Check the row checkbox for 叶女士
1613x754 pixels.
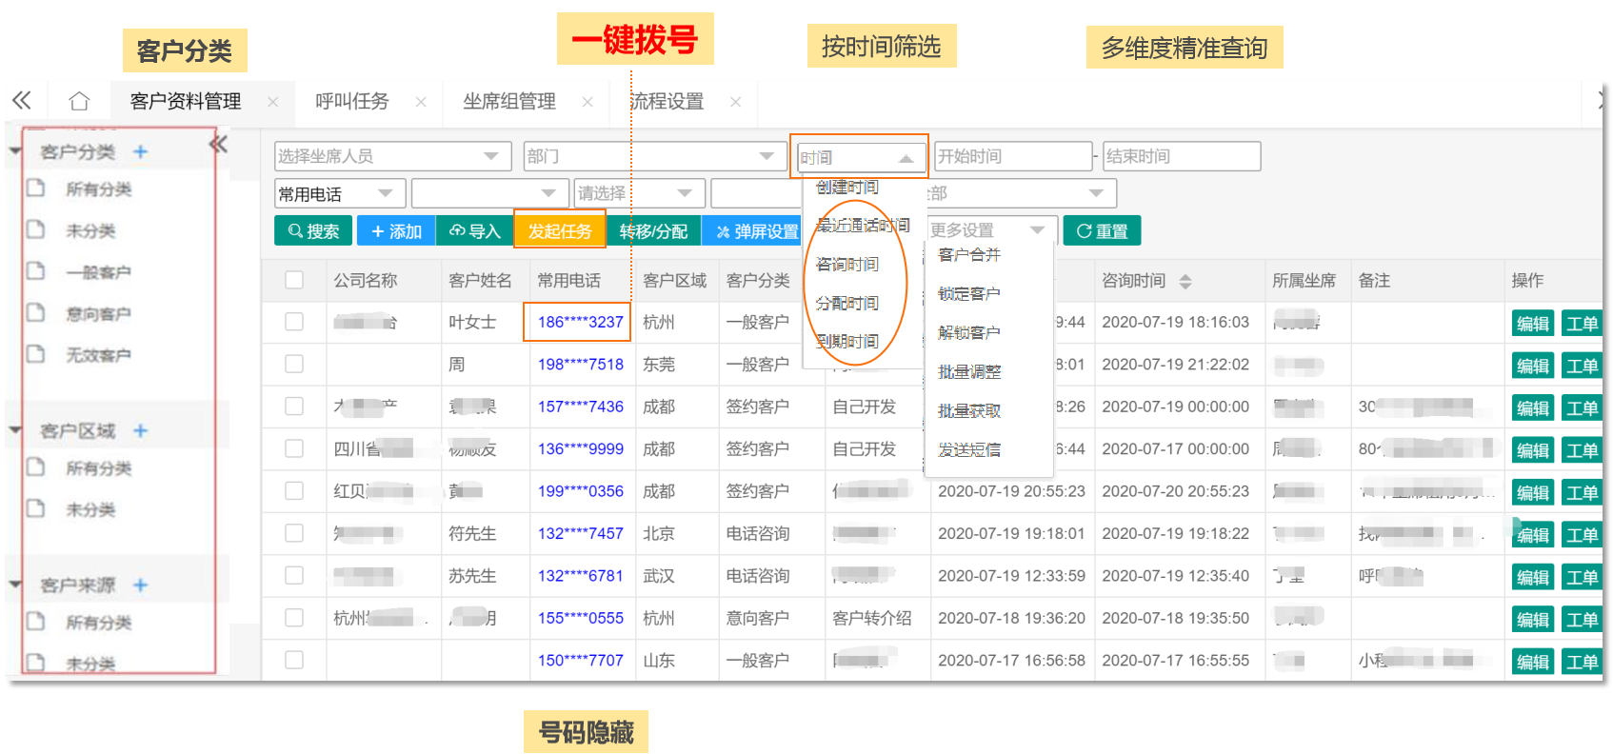294,322
